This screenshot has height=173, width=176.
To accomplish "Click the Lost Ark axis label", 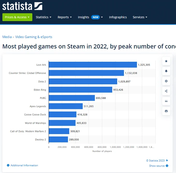I will 41,65.
